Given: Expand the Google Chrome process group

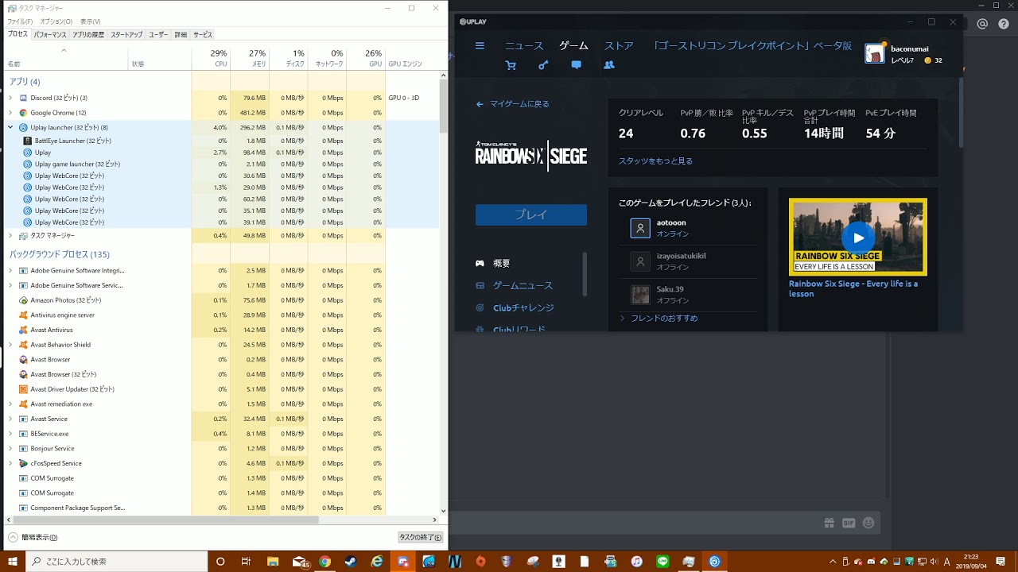Looking at the screenshot, I should (x=10, y=113).
